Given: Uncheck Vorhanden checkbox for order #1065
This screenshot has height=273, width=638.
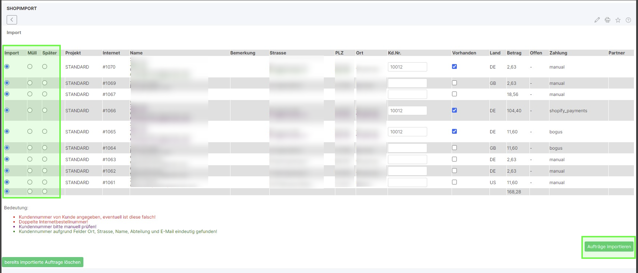Looking at the screenshot, I should 454,131.
